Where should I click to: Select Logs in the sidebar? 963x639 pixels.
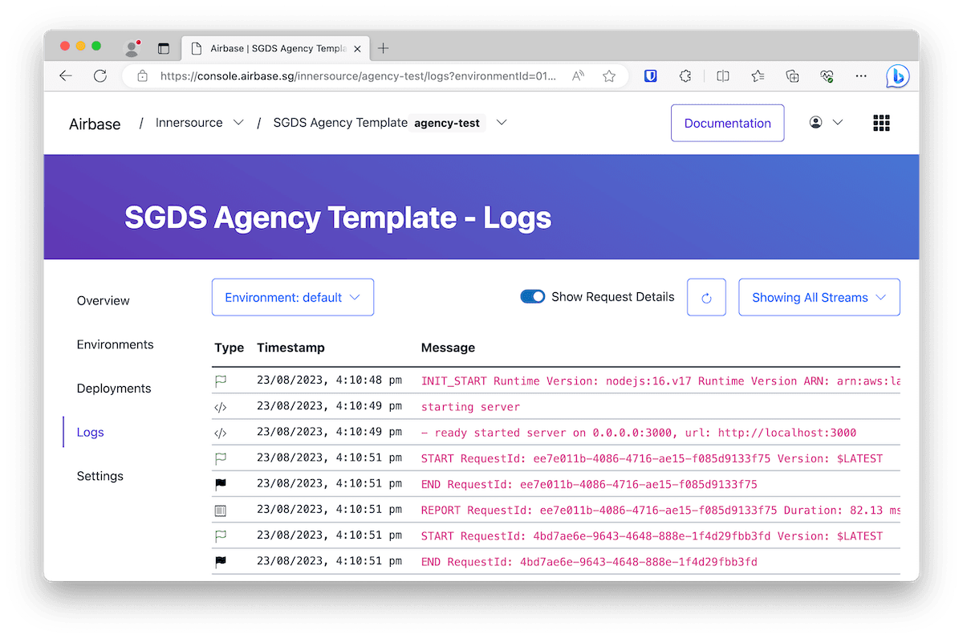click(x=91, y=433)
